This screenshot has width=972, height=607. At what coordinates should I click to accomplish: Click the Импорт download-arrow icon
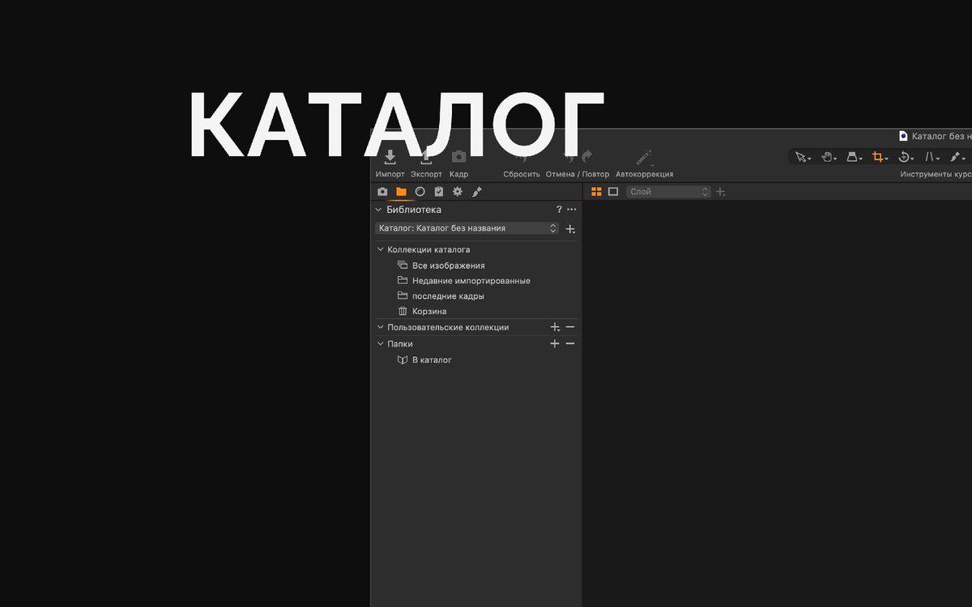pos(390,157)
